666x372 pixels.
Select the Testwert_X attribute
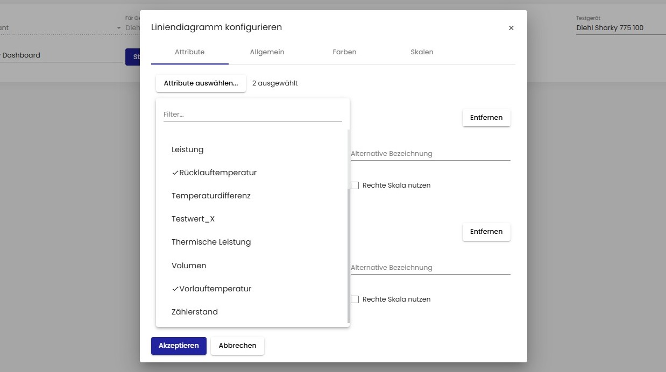tap(193, 219)
